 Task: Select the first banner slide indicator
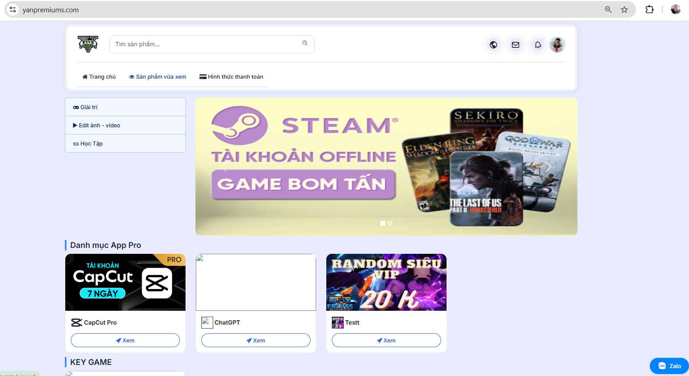coord(383,223)
